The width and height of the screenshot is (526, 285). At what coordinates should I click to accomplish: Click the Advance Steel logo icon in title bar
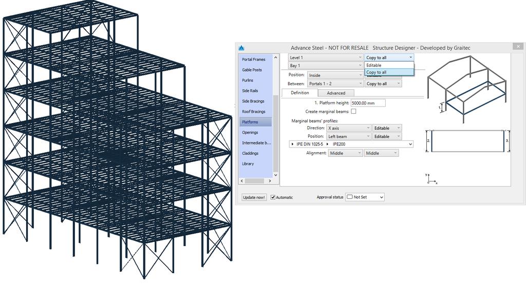click(x=241, y=48)
